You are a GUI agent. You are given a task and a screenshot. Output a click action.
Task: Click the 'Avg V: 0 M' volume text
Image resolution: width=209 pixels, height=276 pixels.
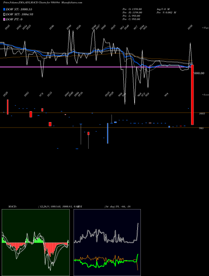point(163,9)
